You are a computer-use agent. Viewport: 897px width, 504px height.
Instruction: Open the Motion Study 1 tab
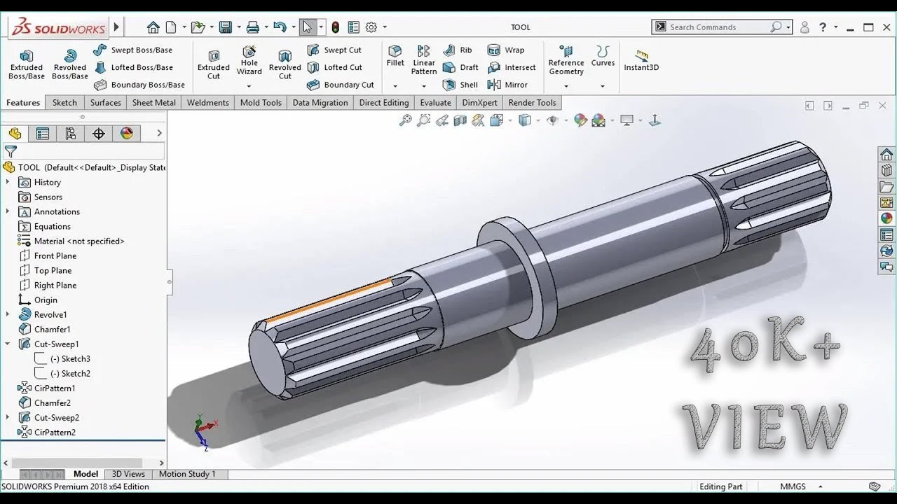[187, 474]
